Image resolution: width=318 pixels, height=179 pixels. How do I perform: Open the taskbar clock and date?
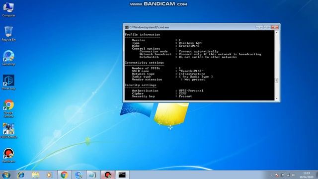coord(307,175)
